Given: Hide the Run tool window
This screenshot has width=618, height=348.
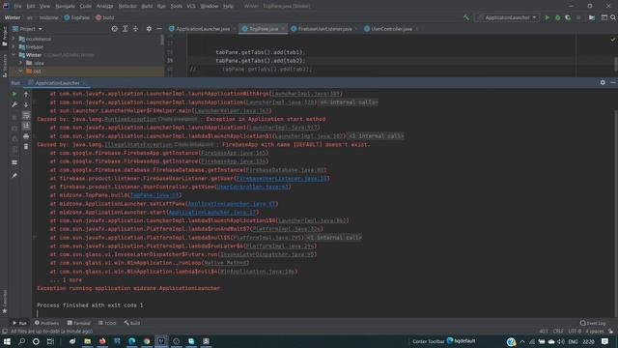Looking at the screenshot, I should [x=613, y=82].
